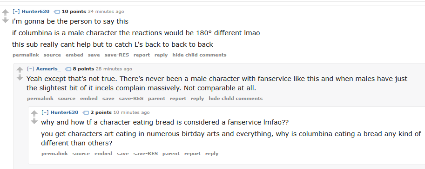Hide child comments under top comment

point(199,55)
